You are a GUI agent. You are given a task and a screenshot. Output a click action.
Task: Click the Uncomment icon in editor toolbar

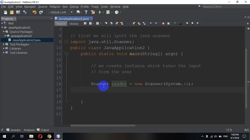point(180,23)
